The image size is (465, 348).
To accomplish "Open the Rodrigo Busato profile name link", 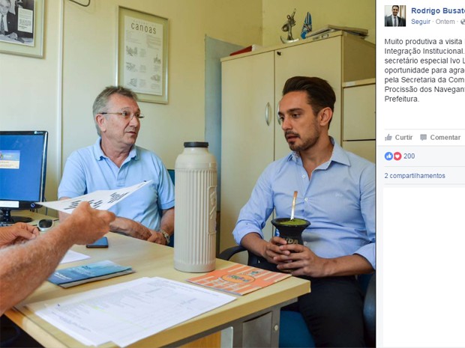I will (438, 10).
